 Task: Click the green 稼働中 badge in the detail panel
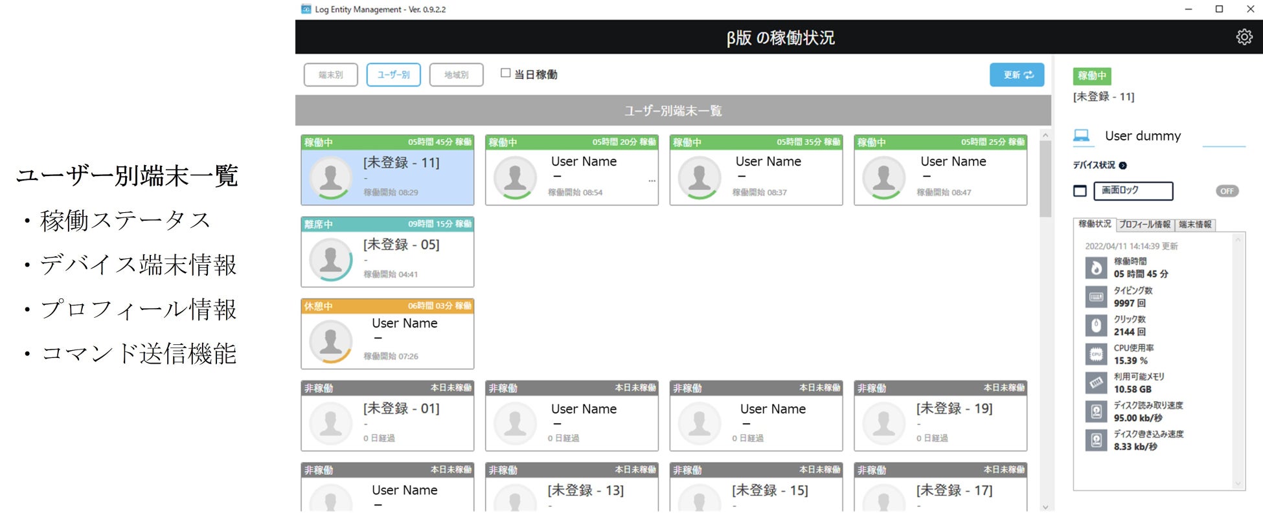coord(1092,76)
